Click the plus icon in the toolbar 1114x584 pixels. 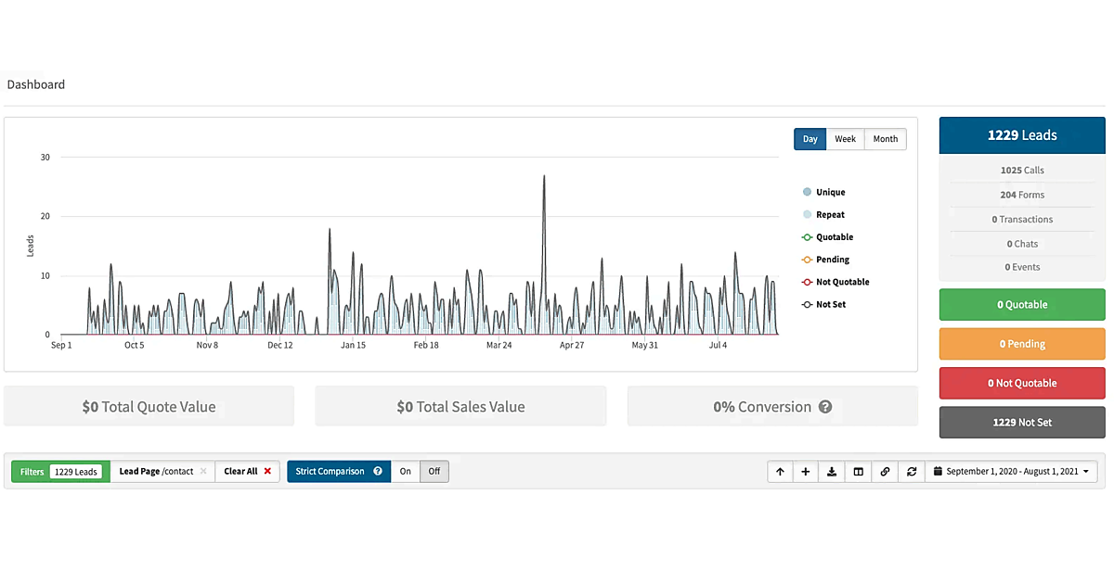(805, 472)
